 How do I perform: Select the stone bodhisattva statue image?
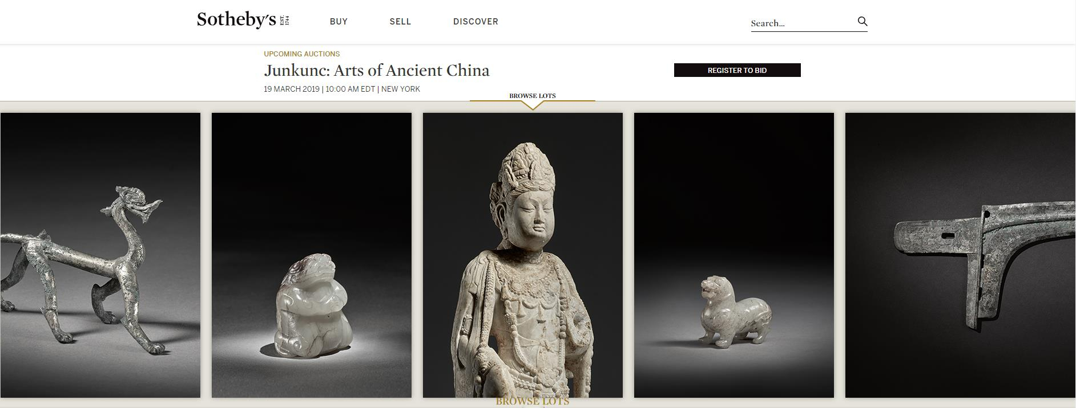point(522,255)
